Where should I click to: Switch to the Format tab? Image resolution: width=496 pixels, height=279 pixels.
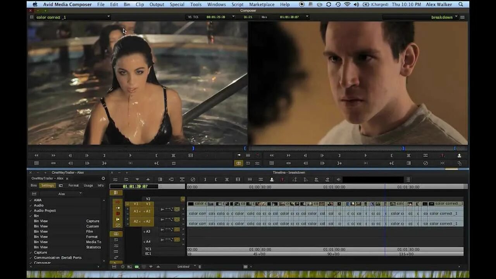pos(74,185)
